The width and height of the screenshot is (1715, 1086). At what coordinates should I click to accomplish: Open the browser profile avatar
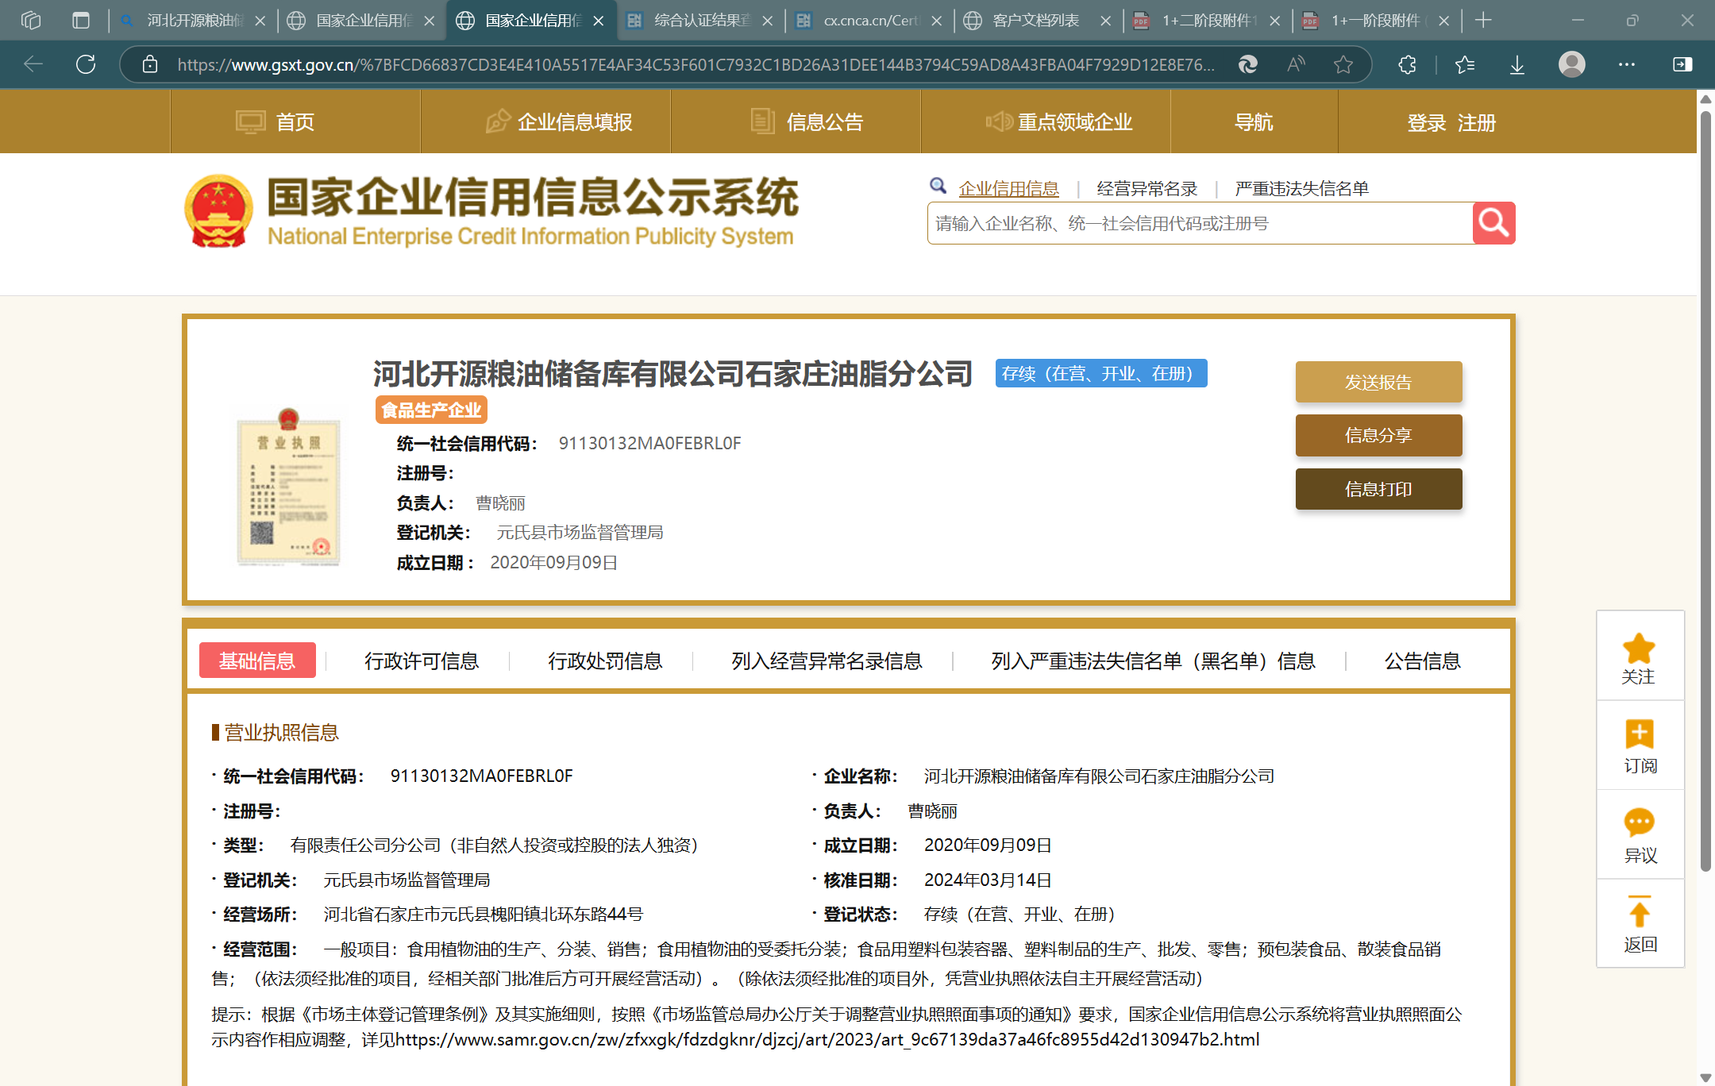(1572, 64)
